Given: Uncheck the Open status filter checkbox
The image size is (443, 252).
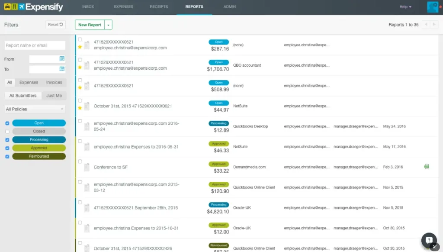Looking at the screenshot, I should (7, 123).
